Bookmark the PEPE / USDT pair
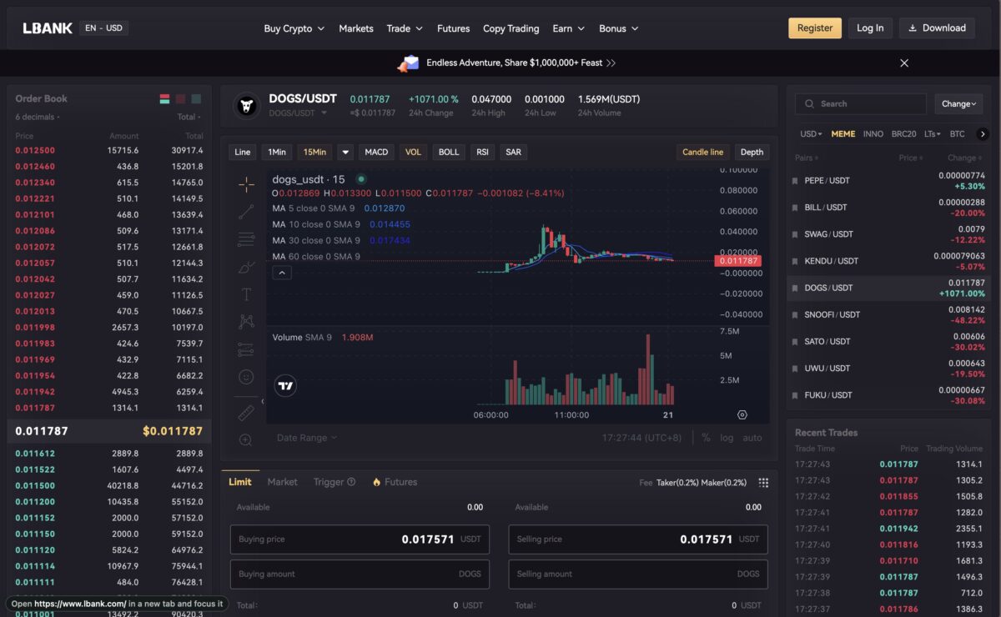This screenshot has width=1001, height=617. 795,181
